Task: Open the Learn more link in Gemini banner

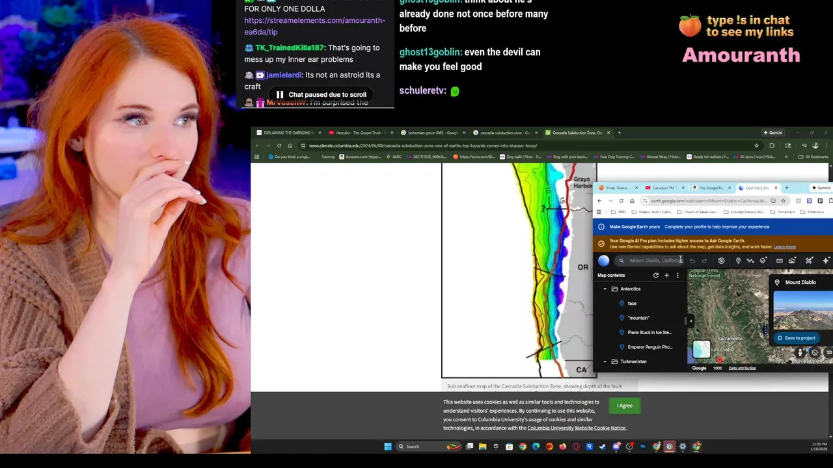Action: pos(784,247)
